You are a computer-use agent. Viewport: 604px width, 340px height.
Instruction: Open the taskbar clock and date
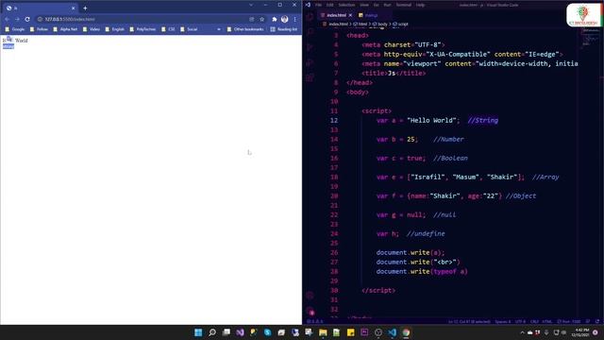pyautogui.click(x=579, y=332)
